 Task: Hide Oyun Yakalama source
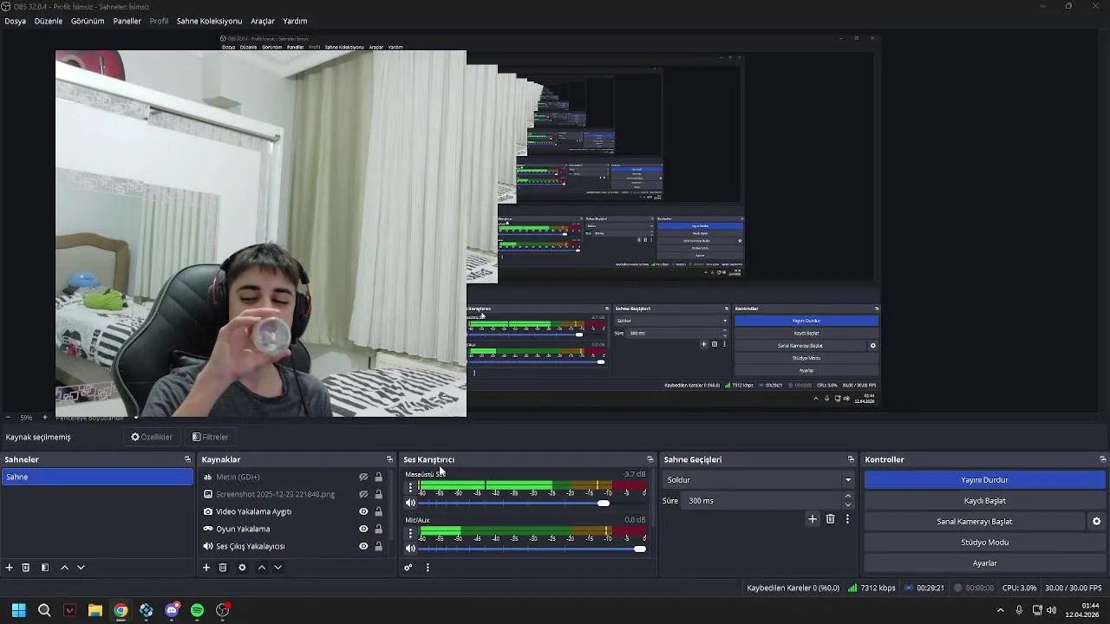point(363,530)
